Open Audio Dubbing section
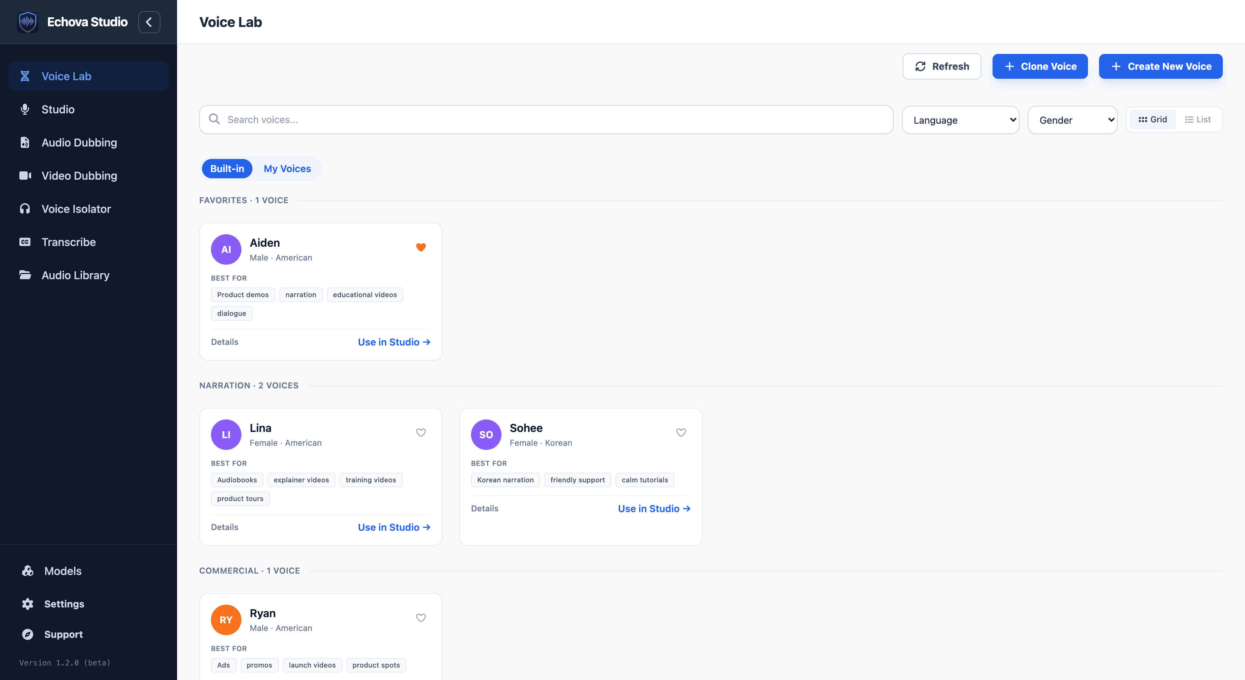This screenshot has height=680, width=1245. (89, 142)
